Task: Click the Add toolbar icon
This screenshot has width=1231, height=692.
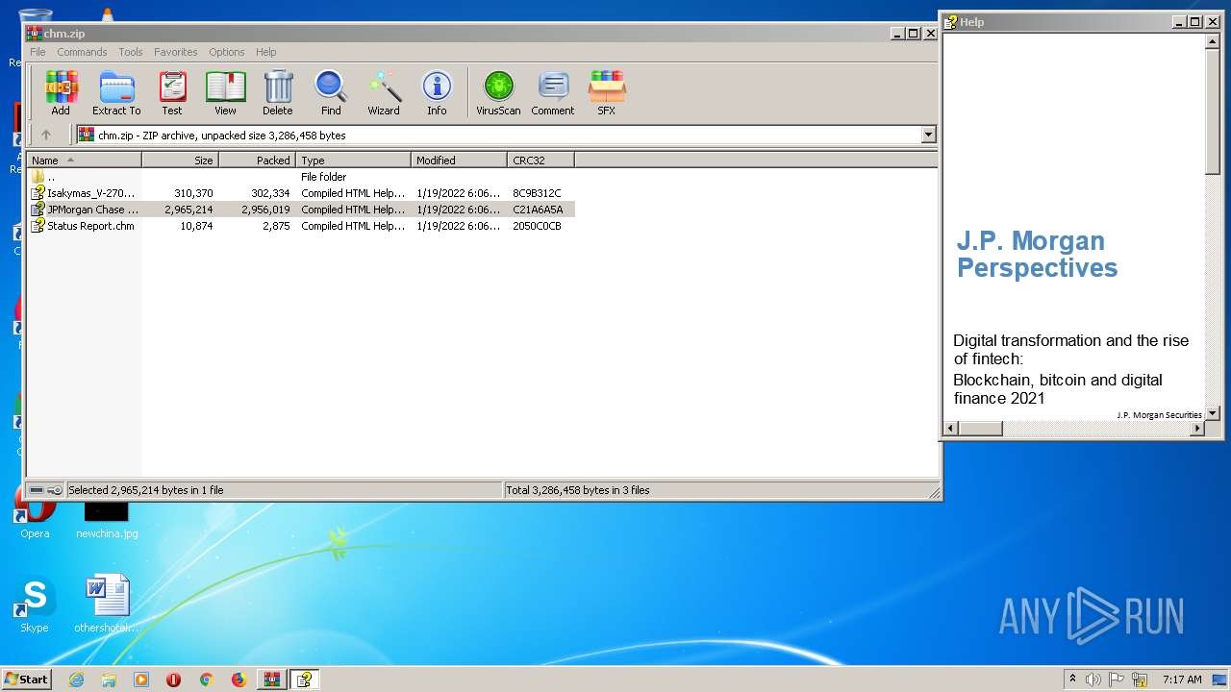Action: click(x=61, y=93)
